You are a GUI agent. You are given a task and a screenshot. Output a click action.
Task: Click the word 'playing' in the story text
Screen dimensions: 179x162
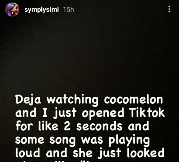(x=129, y=140)
